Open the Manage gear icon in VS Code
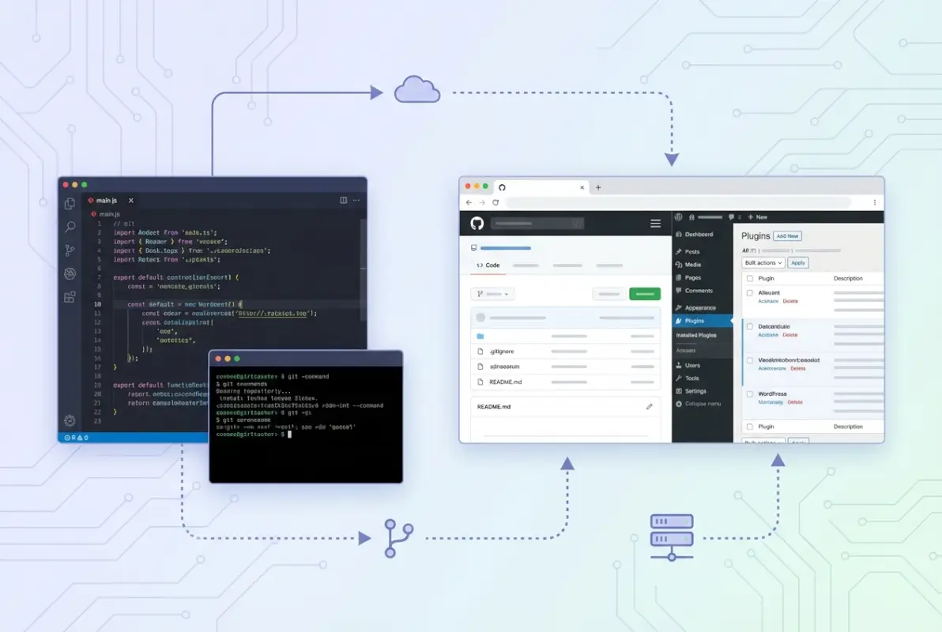Image resolution: width=942 pixels, height=632 pixels. click(69, 420)
